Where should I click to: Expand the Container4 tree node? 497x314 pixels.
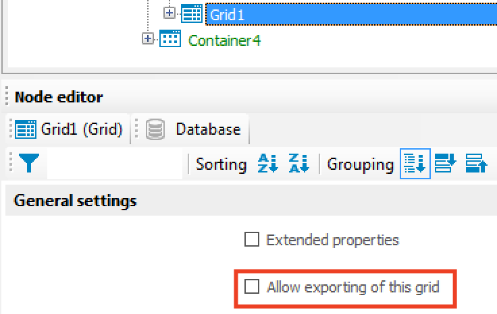click(148, 38)
